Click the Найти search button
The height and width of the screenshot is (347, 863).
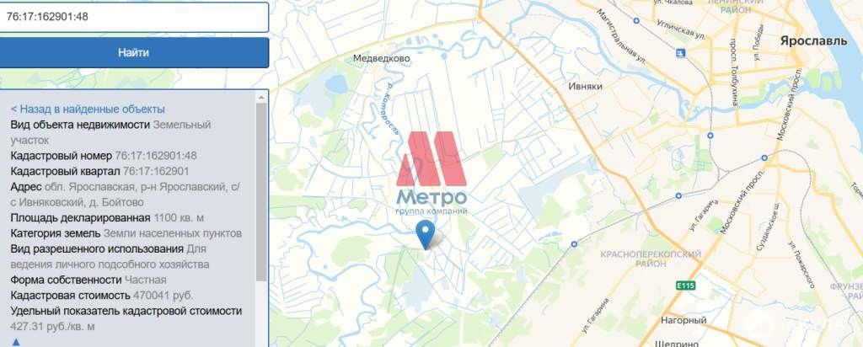click(x=133, y=53)
